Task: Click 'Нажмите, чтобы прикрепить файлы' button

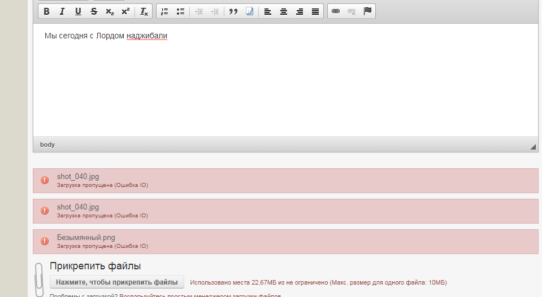Action: tap(117, 282)
